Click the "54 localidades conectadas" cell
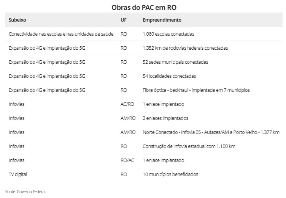Viewport: 286px width, 198px height. click(x=169, y=76)
